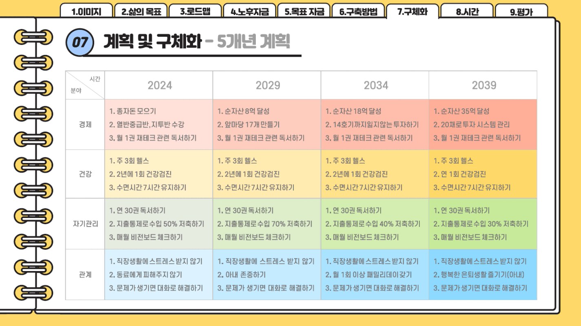Open the 1.이미지 tab
Viewport: 581px width, 326px height.
[x=86, y=11]
